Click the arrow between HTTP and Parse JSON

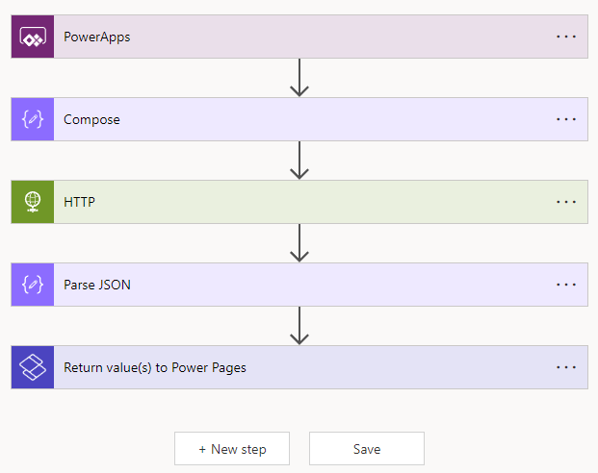click(299, 243)
